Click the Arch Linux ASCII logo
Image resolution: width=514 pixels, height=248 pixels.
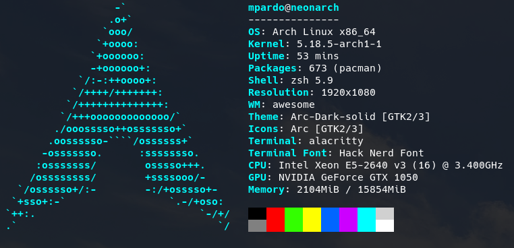pyautogui.click(x=118, y=117)
